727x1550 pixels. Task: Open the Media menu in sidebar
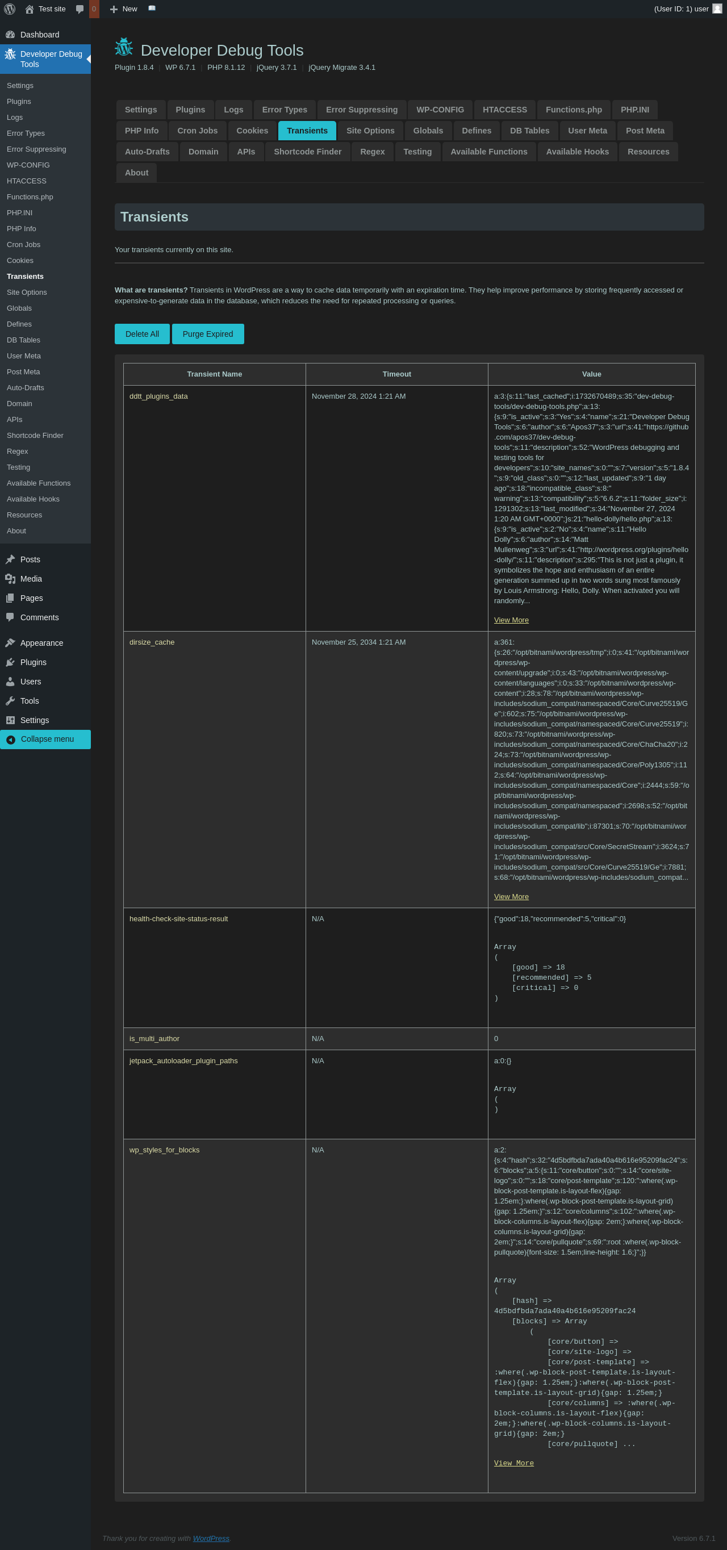click(31, 579)
